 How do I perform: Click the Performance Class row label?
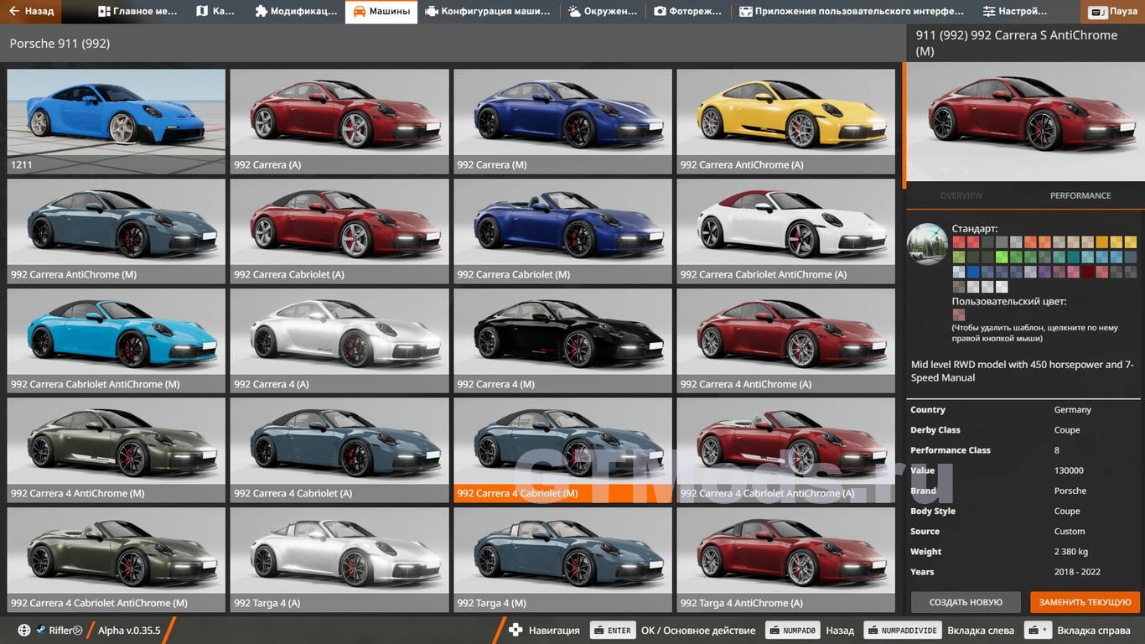(951, 450)
